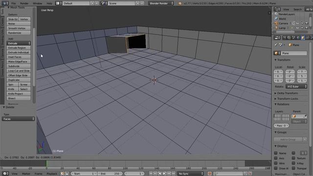
Task: Click the Lamp object icon in outliner
Action: pyautogui.click(x=276, y=28)
